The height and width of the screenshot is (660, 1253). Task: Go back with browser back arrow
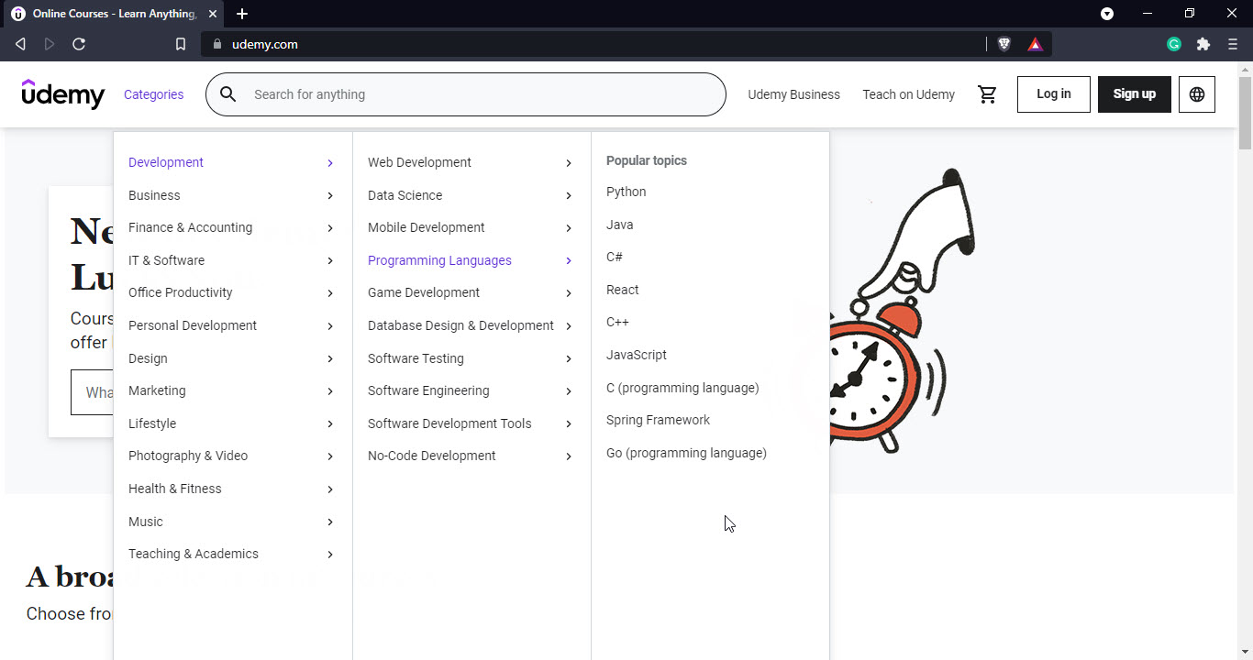20,44
